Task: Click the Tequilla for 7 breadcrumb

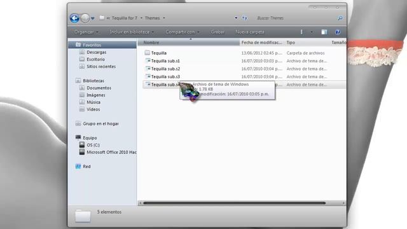Action: pos(125,18)
